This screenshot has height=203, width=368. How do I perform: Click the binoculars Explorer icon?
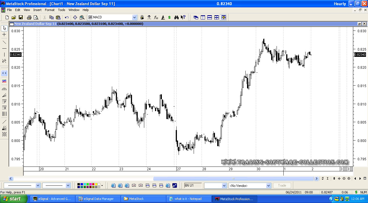pyautogui.click(x=176, y=18)
